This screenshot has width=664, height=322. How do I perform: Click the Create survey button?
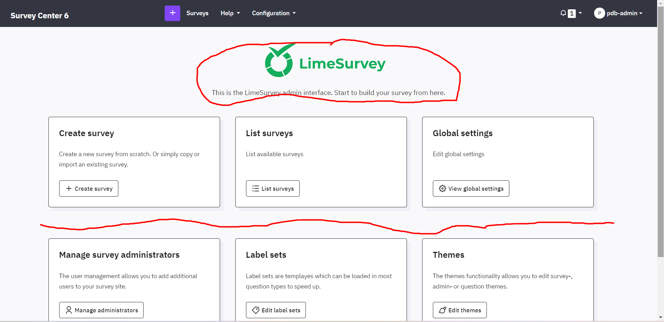click(x=89, y=189)
